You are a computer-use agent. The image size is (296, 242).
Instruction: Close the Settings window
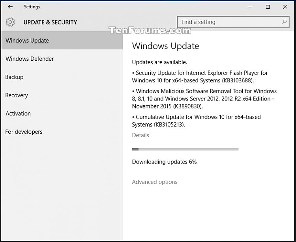[x=285, y=7]
